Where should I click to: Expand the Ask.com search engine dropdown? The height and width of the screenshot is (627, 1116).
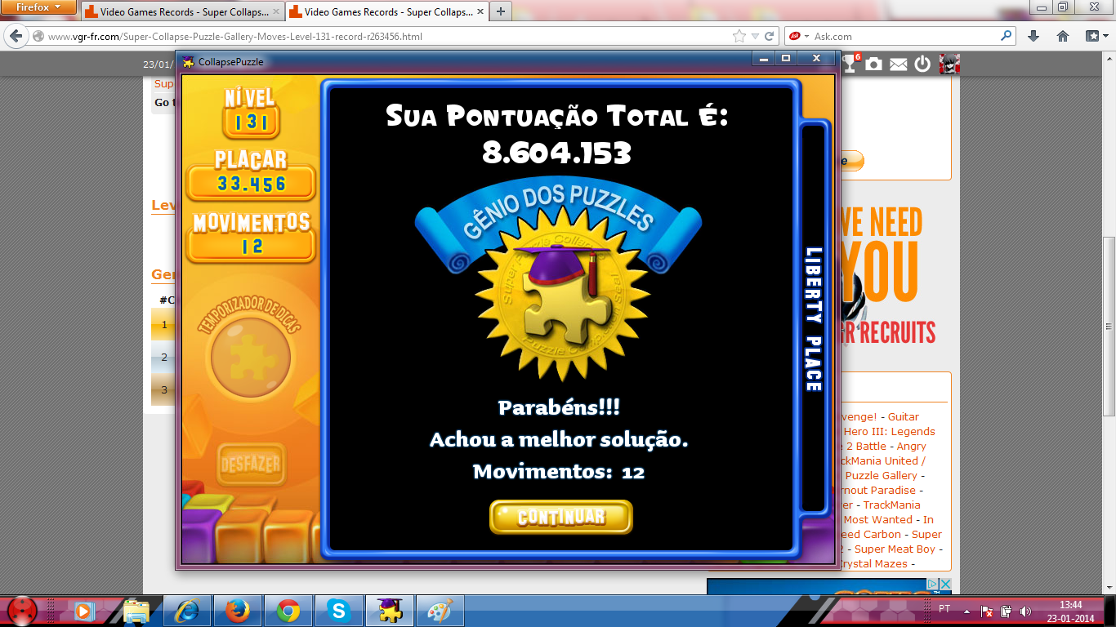pos(806,36)
